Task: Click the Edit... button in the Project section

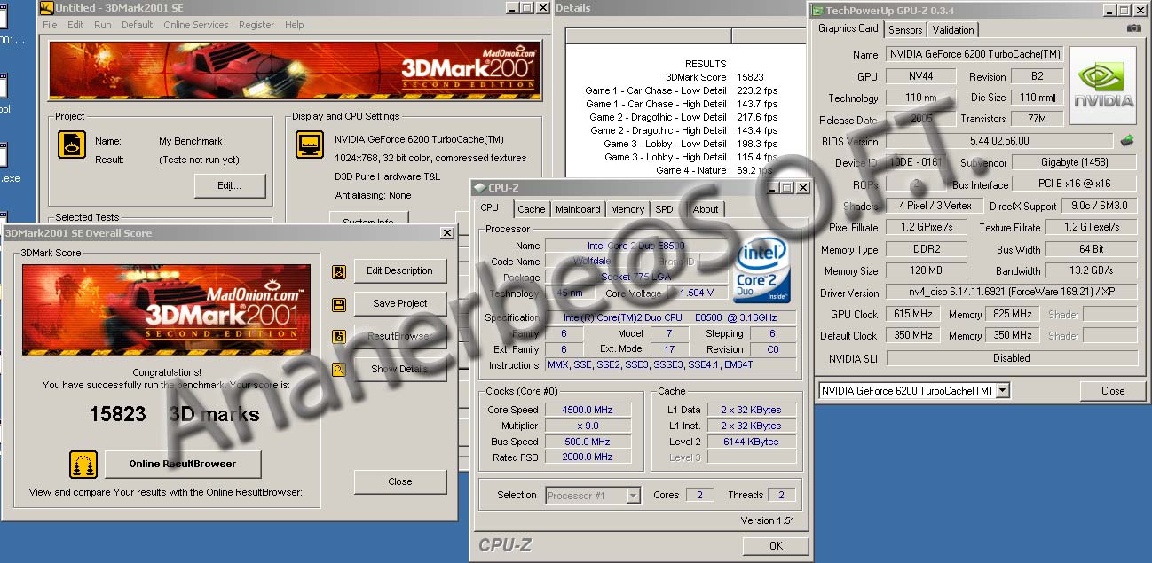Action: pos(230,186)
